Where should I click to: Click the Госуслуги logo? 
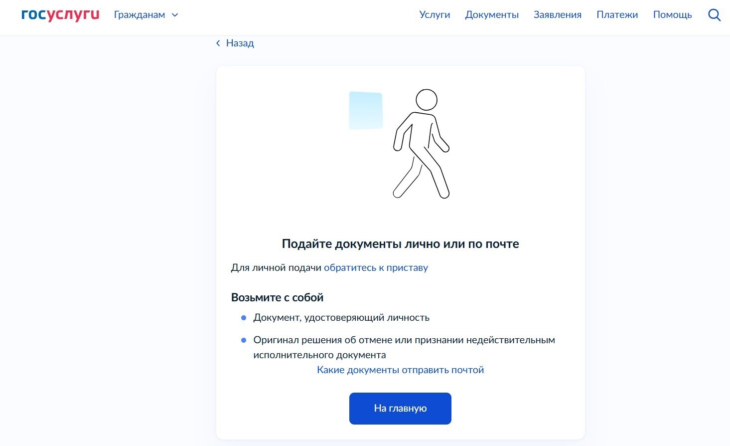point(59,14)
